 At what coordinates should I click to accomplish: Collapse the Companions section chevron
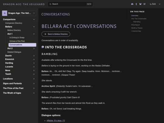click(34, 19)
